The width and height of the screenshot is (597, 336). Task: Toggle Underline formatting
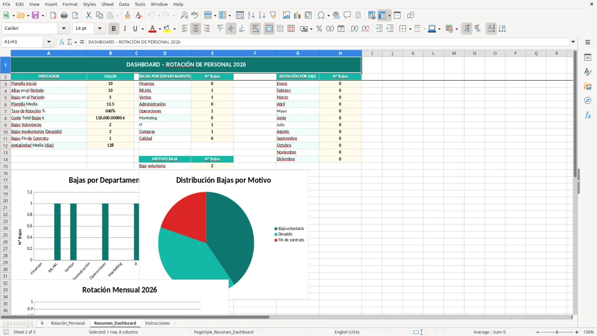tap(135, 29)
